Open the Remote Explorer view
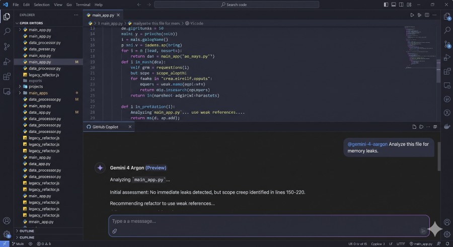 [x=7, y=92]
